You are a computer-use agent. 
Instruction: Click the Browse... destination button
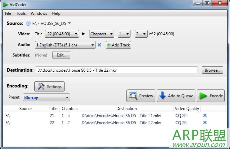[x=213, y=70]
